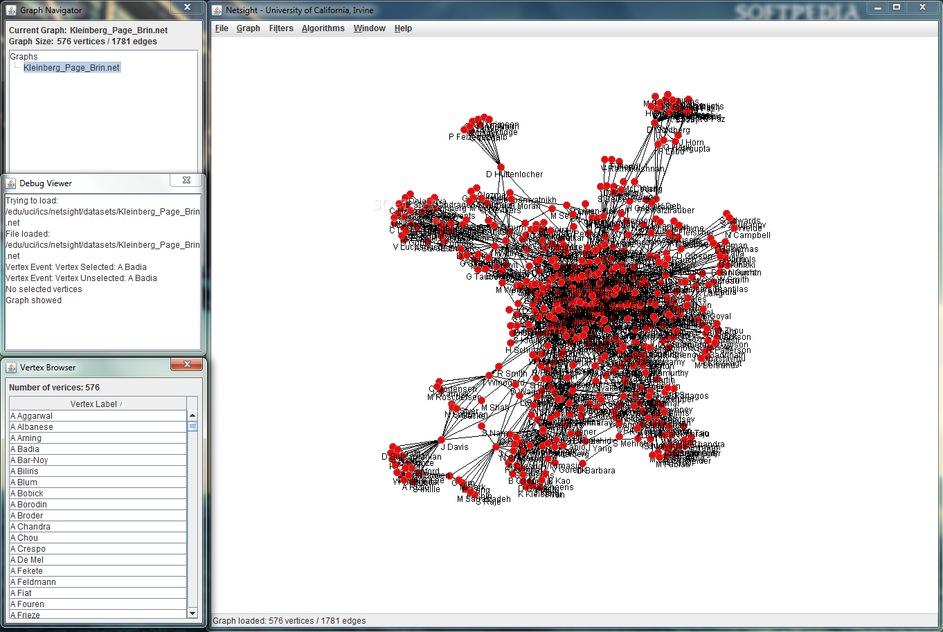Minimize the Netsight window

point(878,7)
